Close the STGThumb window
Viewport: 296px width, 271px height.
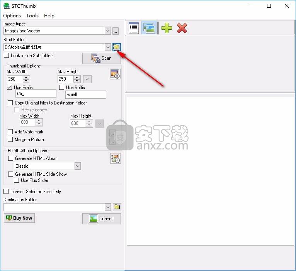287,6
